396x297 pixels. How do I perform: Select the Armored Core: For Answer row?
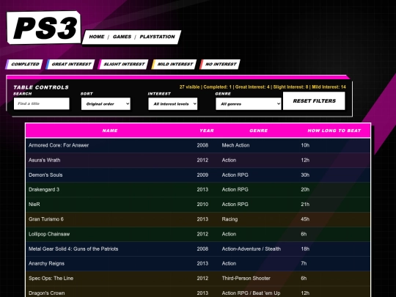pos(198,145)
